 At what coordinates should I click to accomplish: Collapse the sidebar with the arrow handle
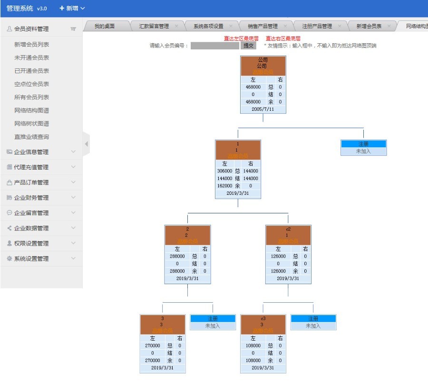tap(87, 144)
